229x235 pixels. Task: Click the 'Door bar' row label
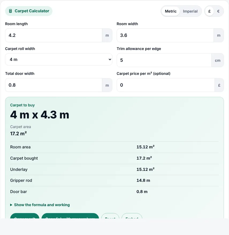click(18, 192)
